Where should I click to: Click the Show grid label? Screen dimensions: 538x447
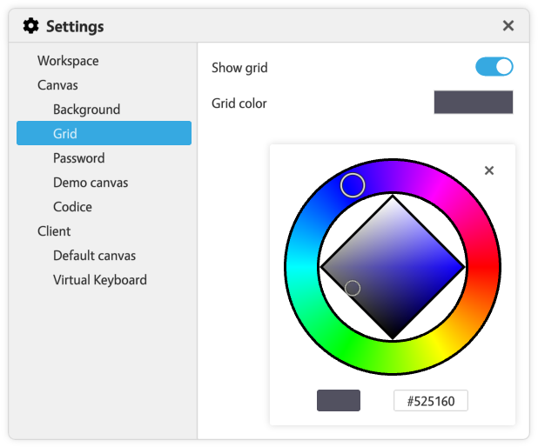(x=239, y=68)
